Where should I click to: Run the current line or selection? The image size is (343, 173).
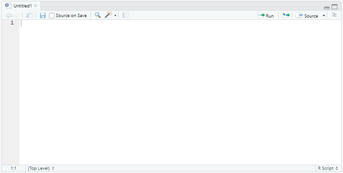point(265,16)
